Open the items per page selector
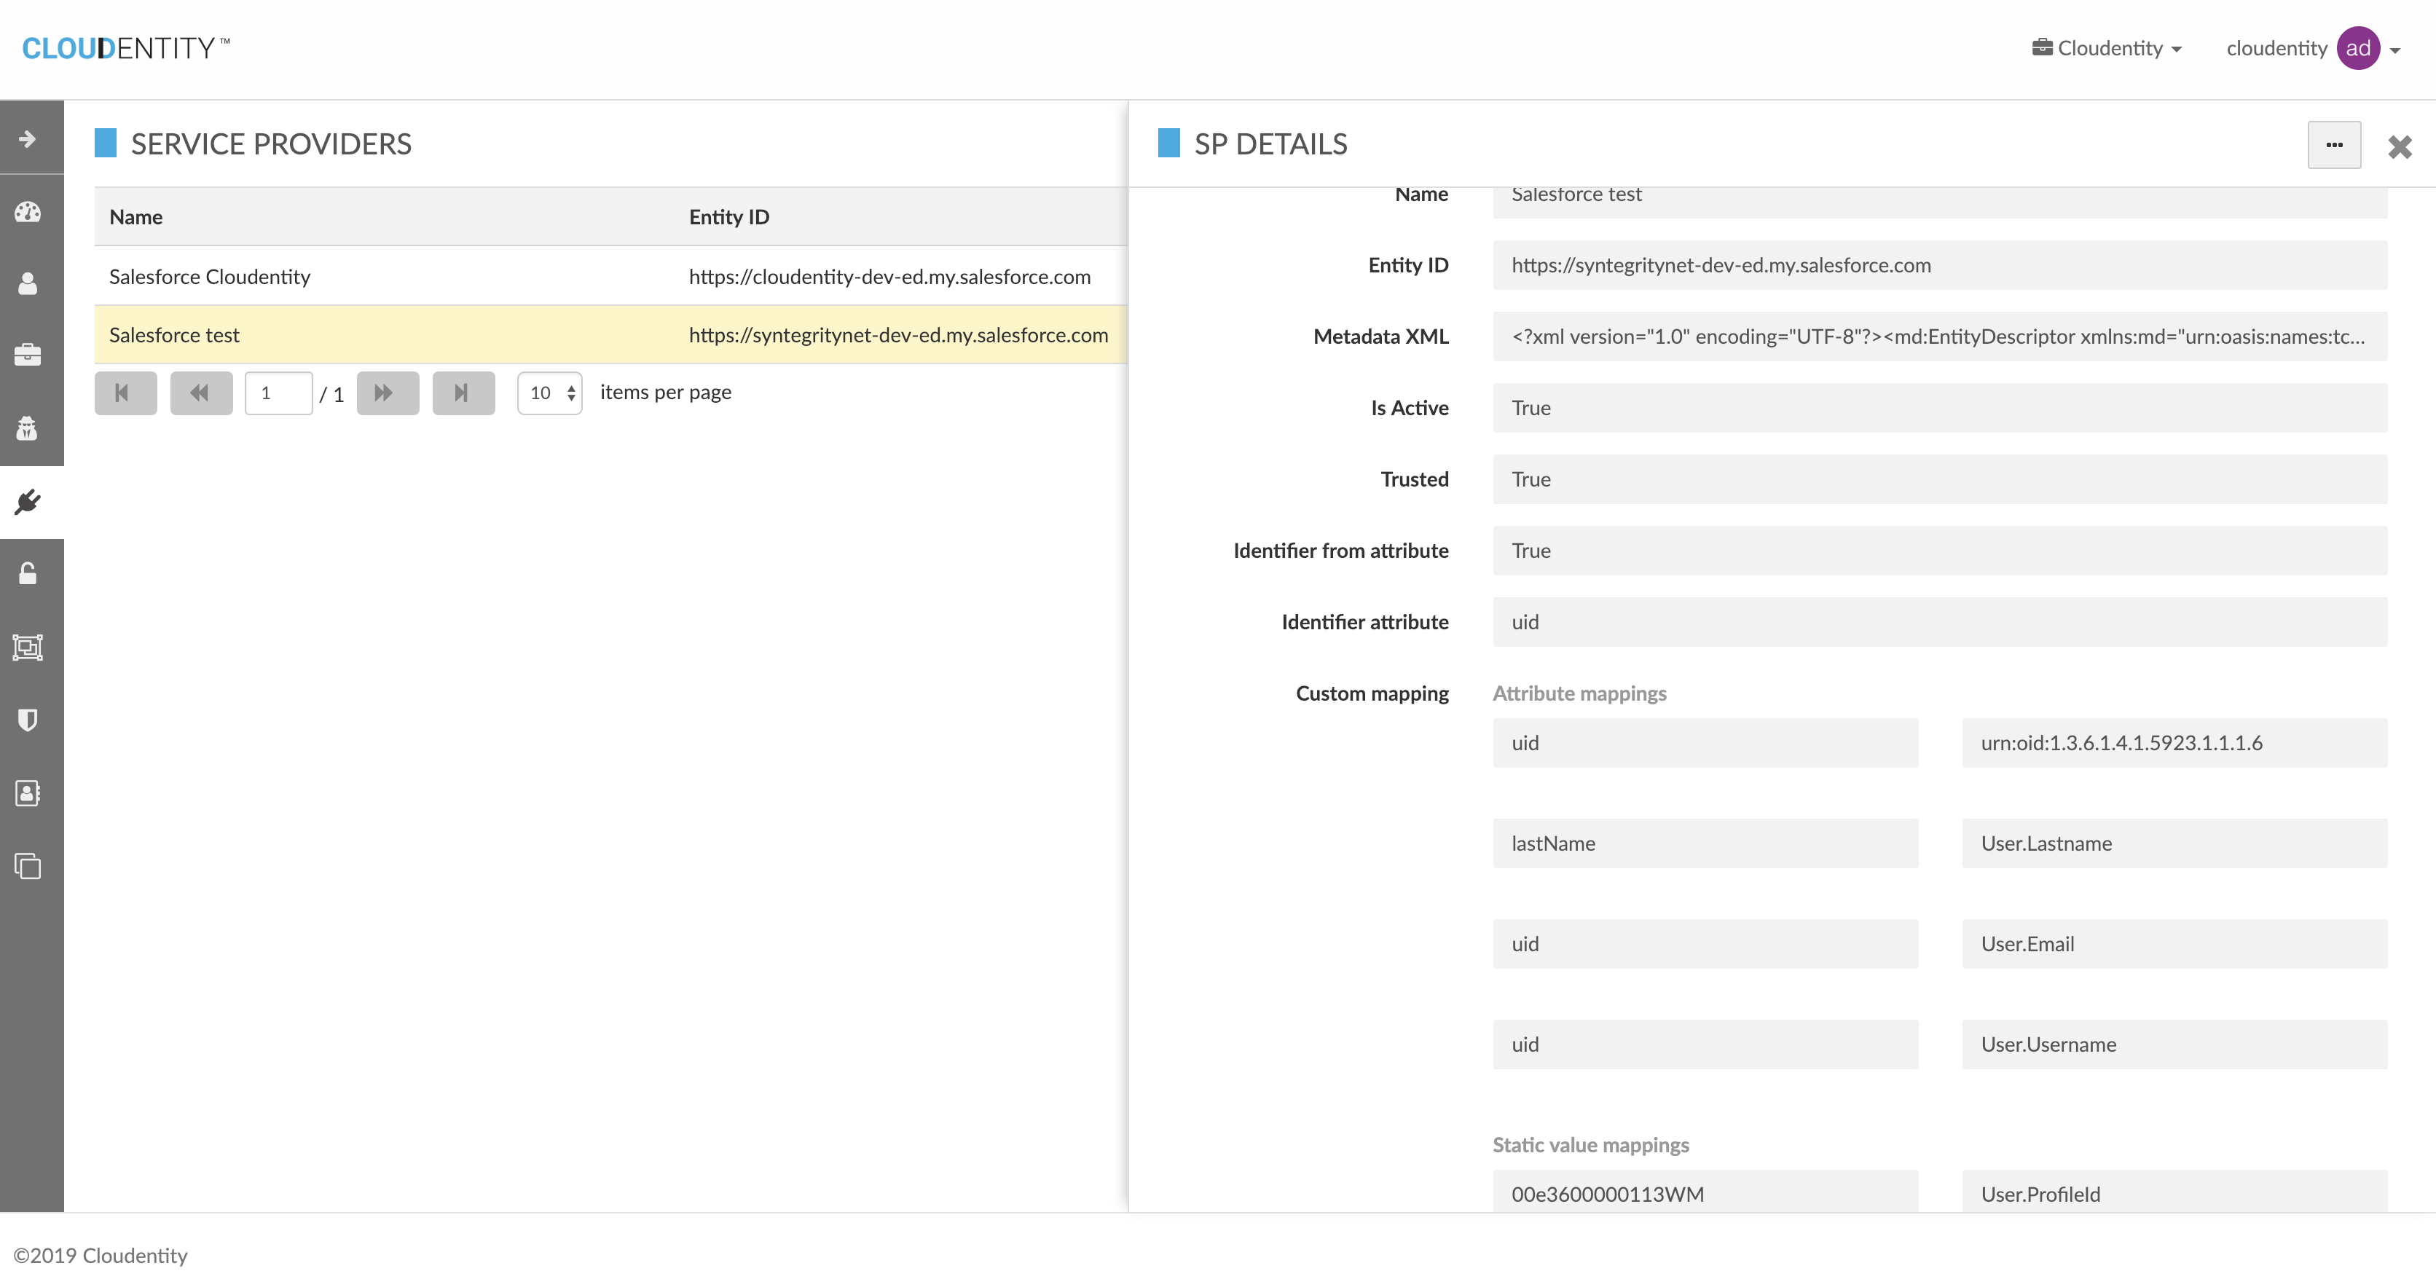Image resolution: width=2436 pixels, height=1279 pixels. click(x=549, y=393)
